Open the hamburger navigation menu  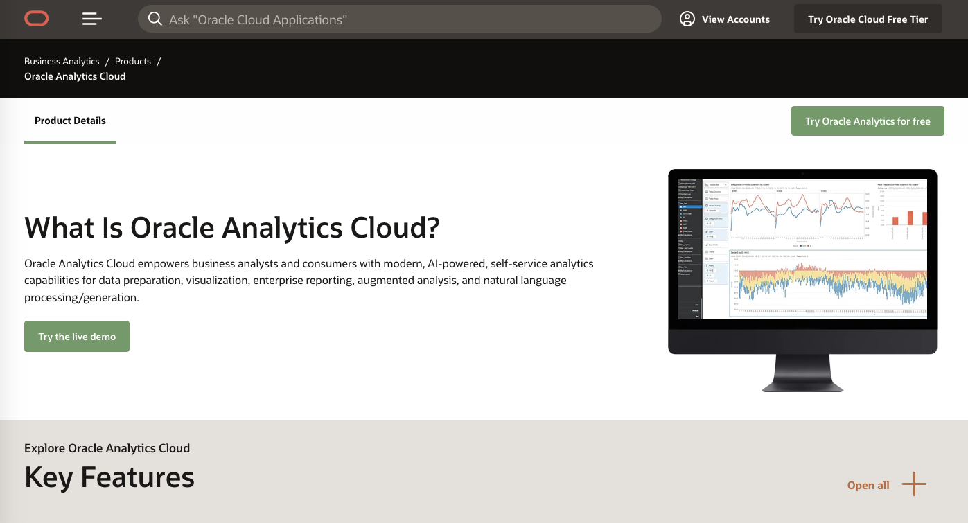[x=92, y=19]
